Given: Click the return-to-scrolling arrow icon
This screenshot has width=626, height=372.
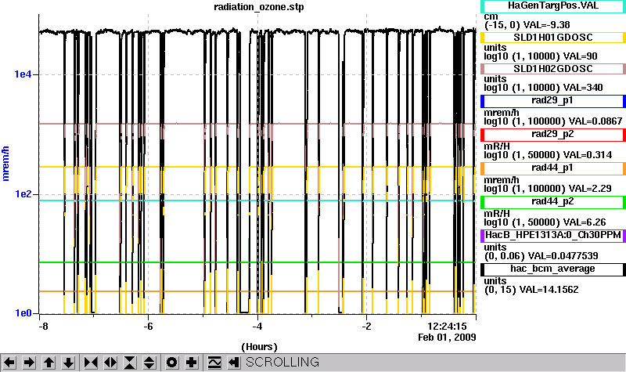Looking at the screenshot, I should click(234, 363).
